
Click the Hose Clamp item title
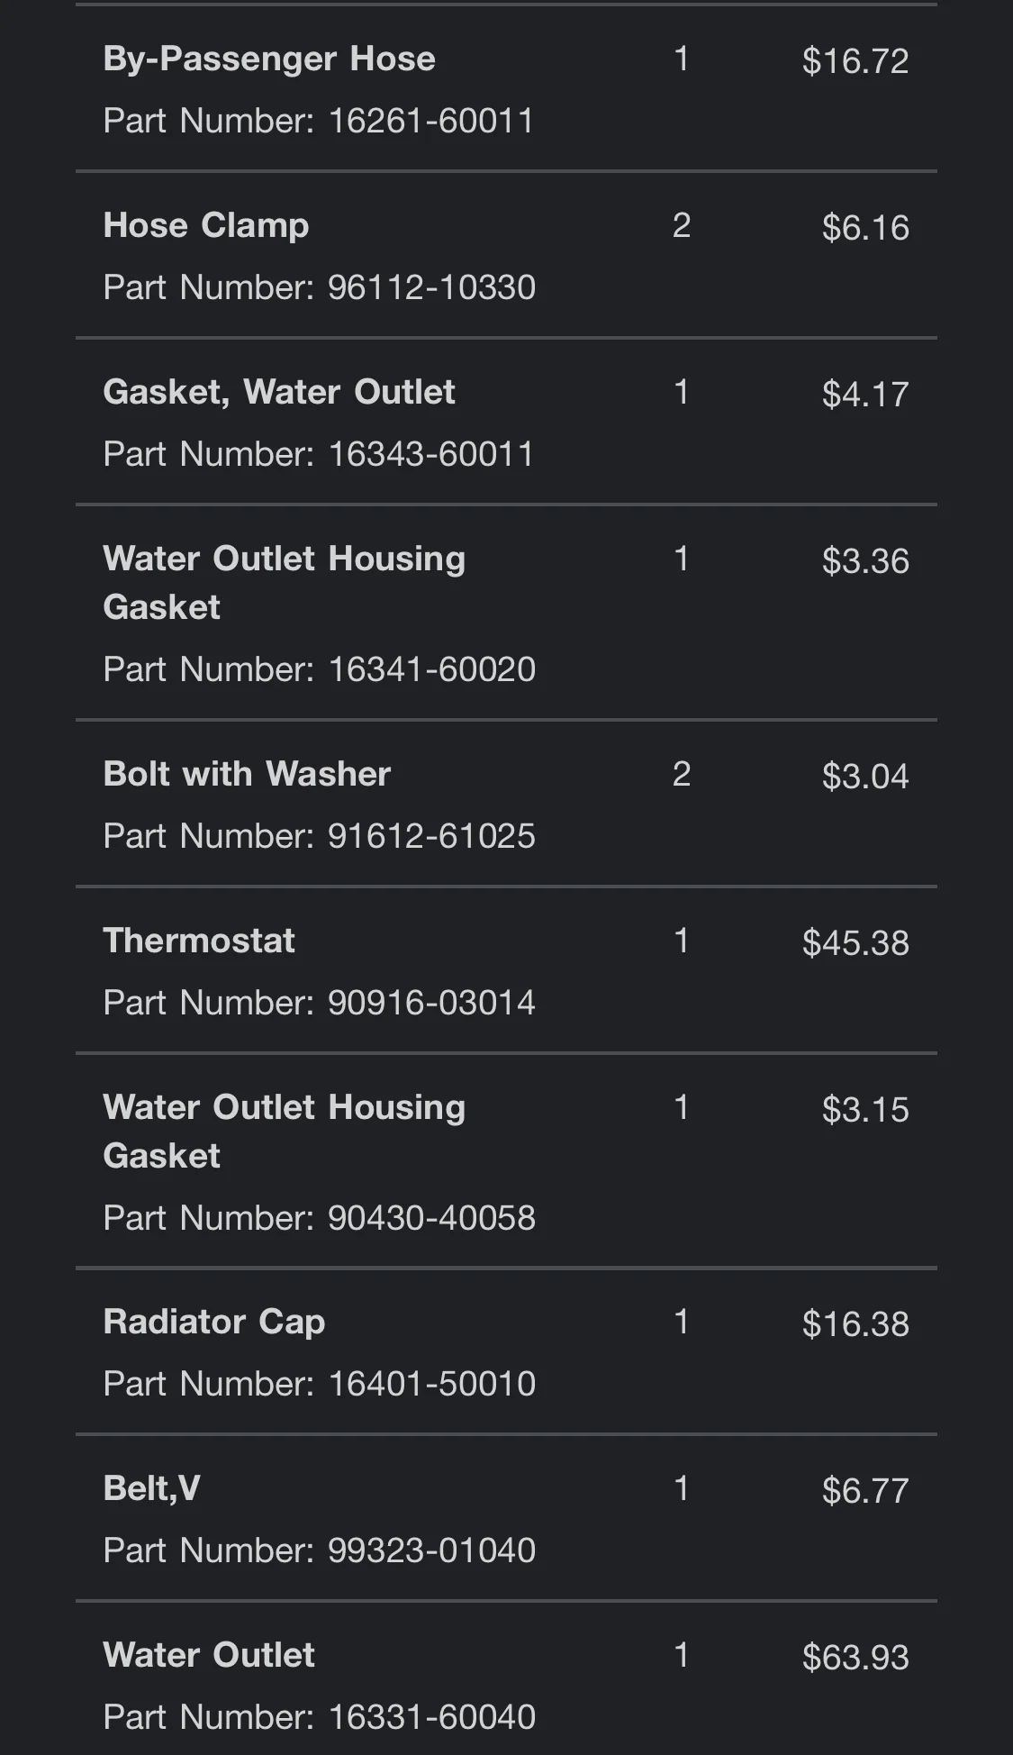(x=206, y=225)
